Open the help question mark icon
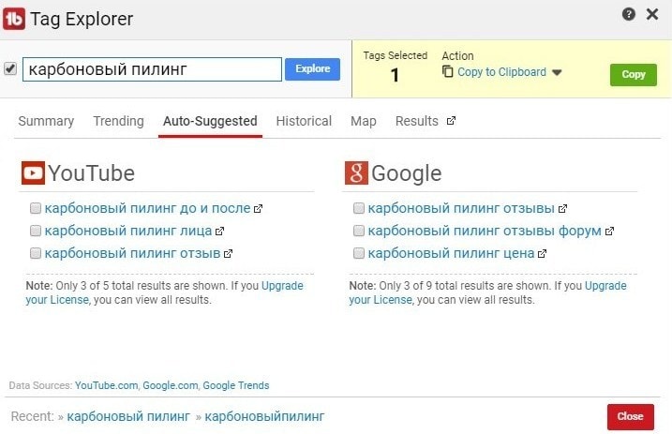672x434 pixels. [629, 14]
